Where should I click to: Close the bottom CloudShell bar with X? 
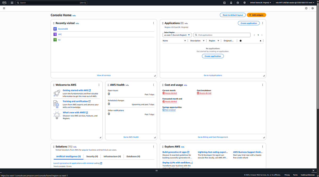click(313, 171)
